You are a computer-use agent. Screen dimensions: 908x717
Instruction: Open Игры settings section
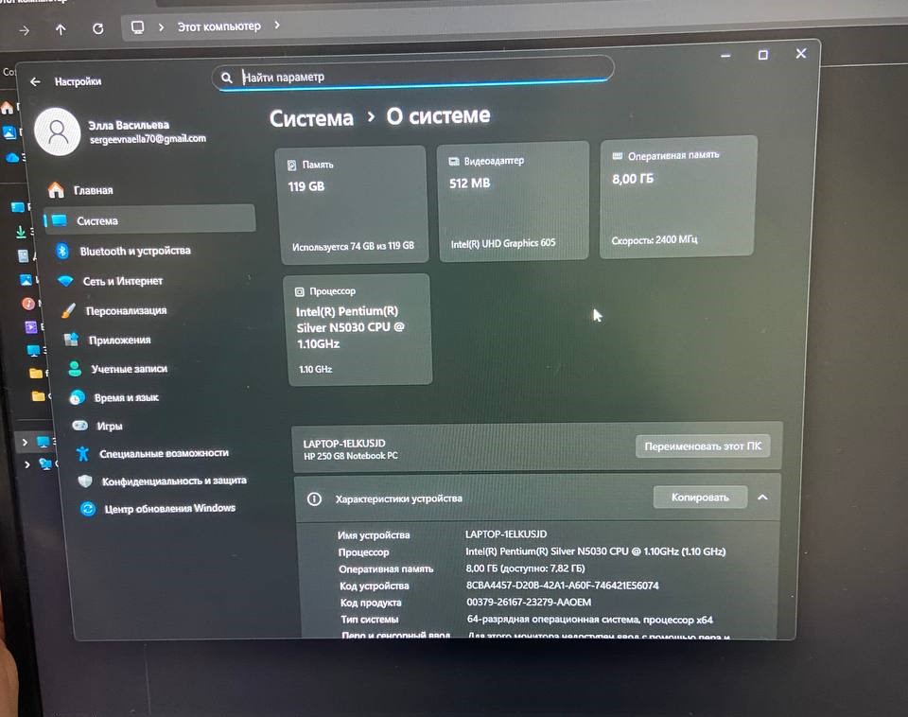(109, 426)
